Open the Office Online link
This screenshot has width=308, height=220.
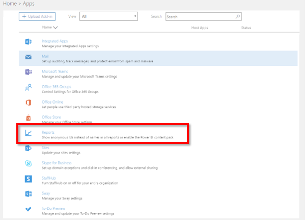tap(52, 102)
